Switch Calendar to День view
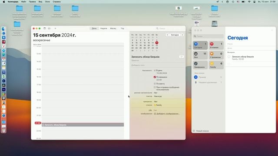 click(94, 28)
